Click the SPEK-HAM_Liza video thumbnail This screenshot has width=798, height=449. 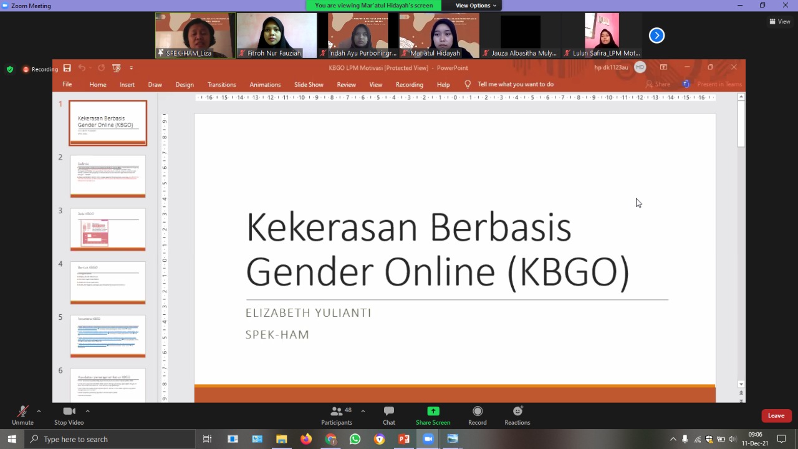click(x=195, y=36)
